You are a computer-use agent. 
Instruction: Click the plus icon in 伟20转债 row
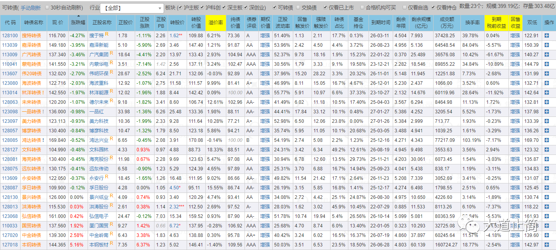(x=547, y=74)
